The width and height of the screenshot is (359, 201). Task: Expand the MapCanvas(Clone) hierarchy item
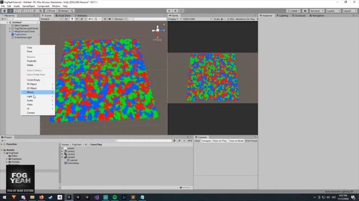[10, 31]
